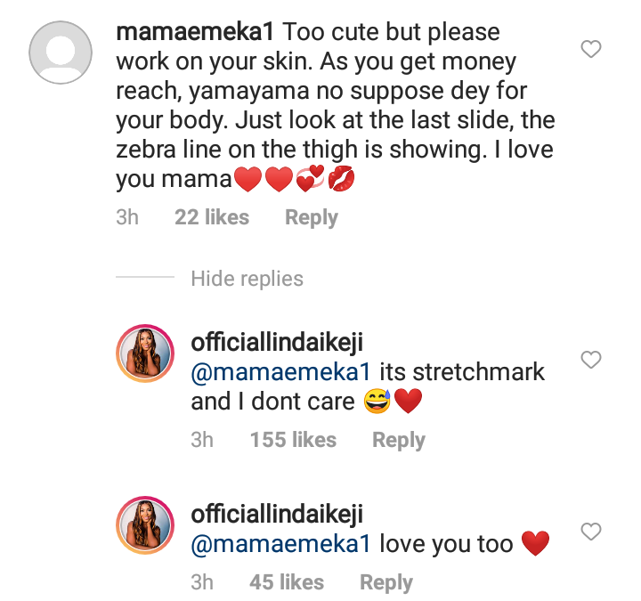Viewport: 641px width, 601px height.
Task: Like the 'love you too' reply
Action: [x=591, y=532]
